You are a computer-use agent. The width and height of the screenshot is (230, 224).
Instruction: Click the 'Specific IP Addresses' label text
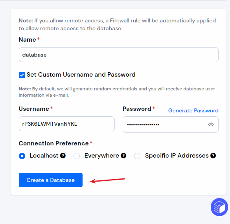pos(177,156)
